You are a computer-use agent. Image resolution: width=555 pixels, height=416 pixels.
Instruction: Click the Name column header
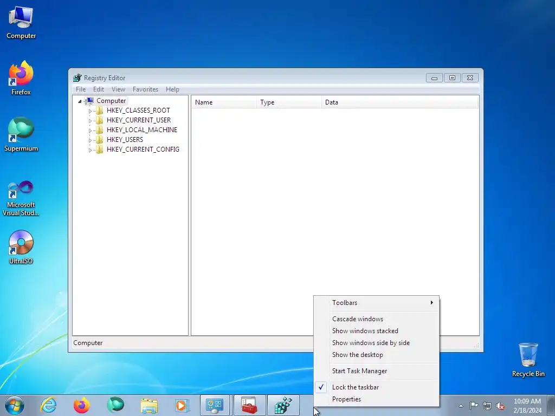(224, 102)
